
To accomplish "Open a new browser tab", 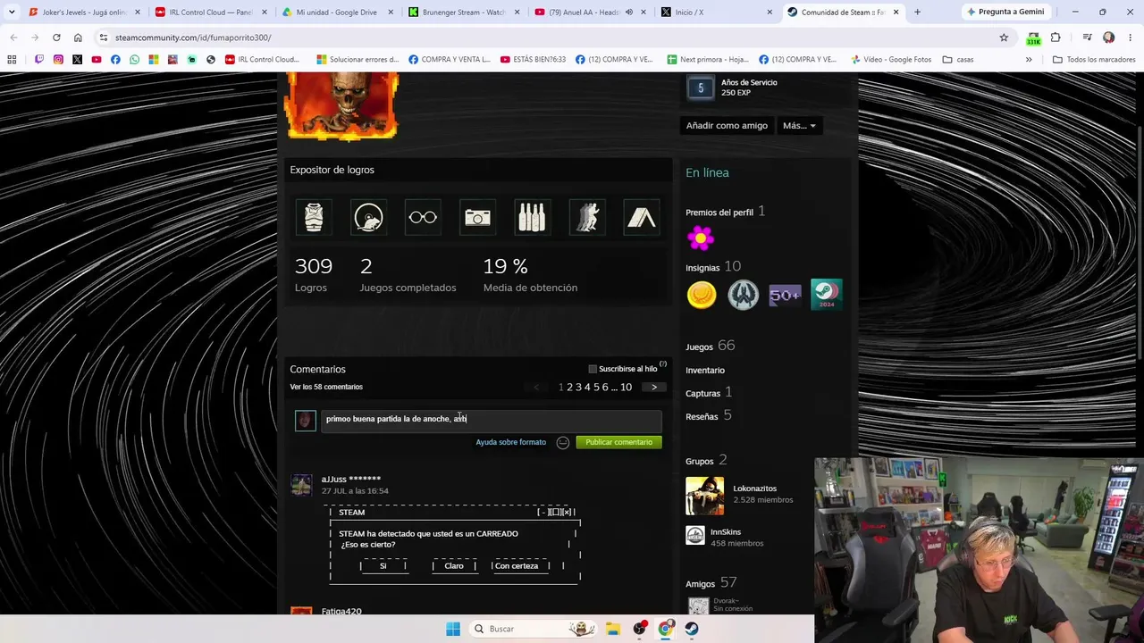I will (917, 13).
